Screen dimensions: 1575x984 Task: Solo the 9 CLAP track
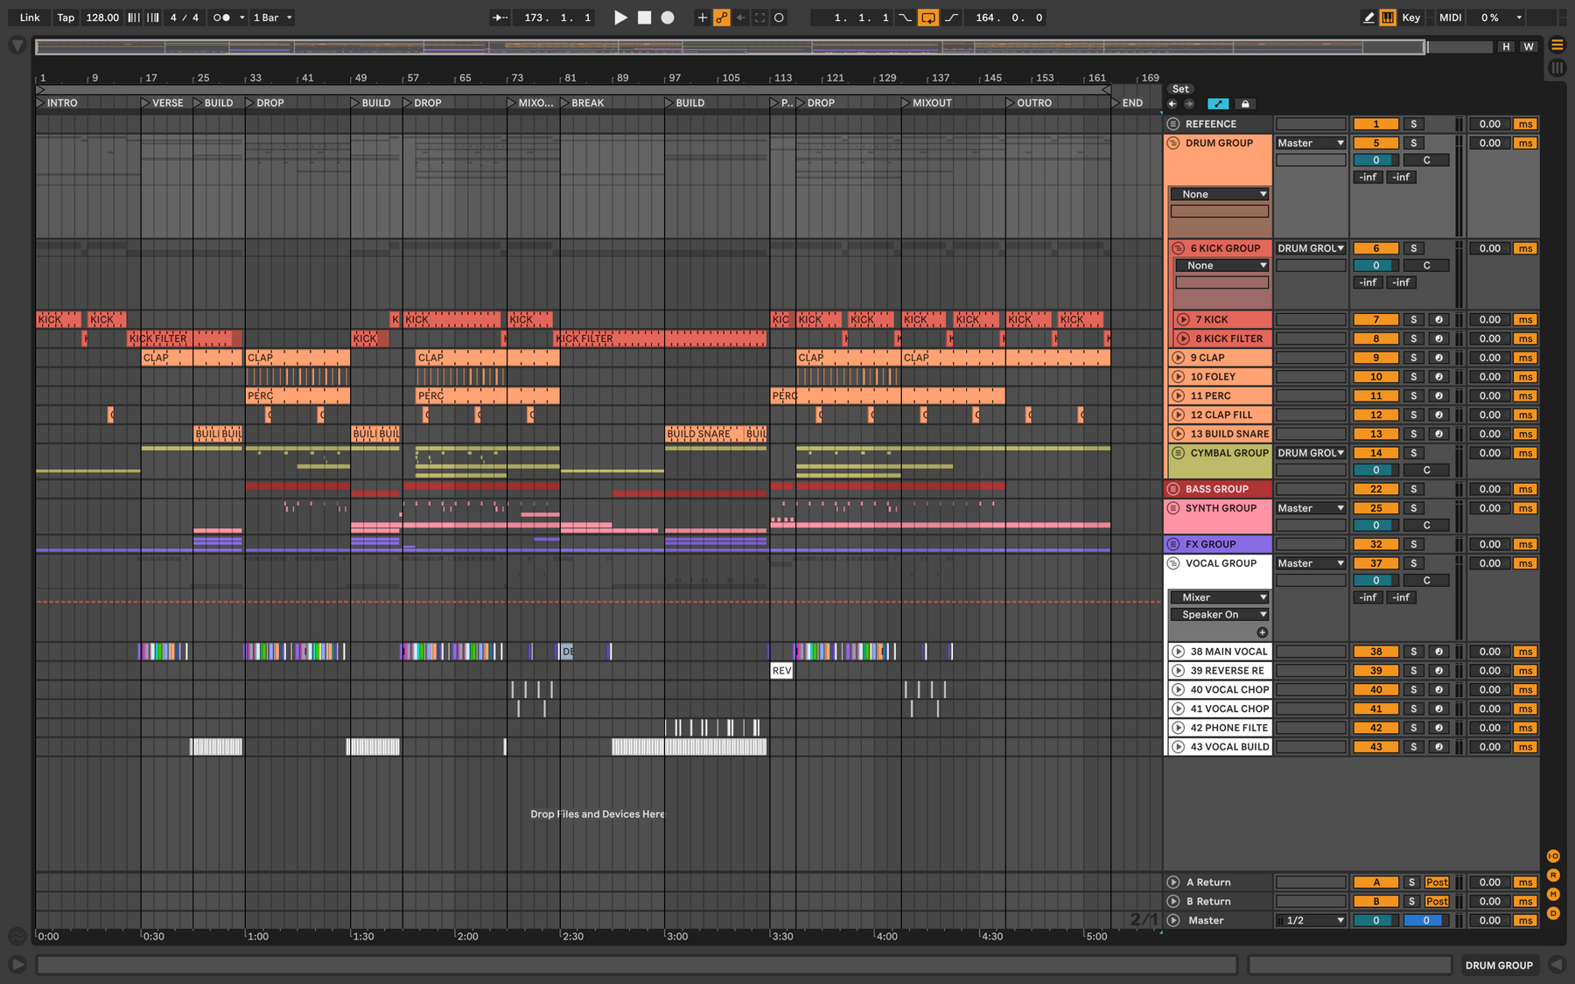pos(1413,358)
